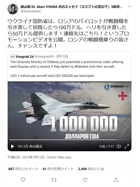Image resolution: width=140 pixels, height=187 pixels.
Task: Click the share upload icon
Action: tap(116, 180)
